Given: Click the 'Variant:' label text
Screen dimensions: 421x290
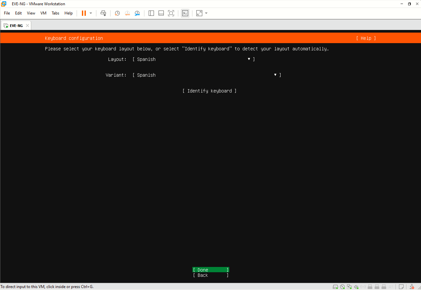Looking at the screenshot, I should [x=116, y=75].
